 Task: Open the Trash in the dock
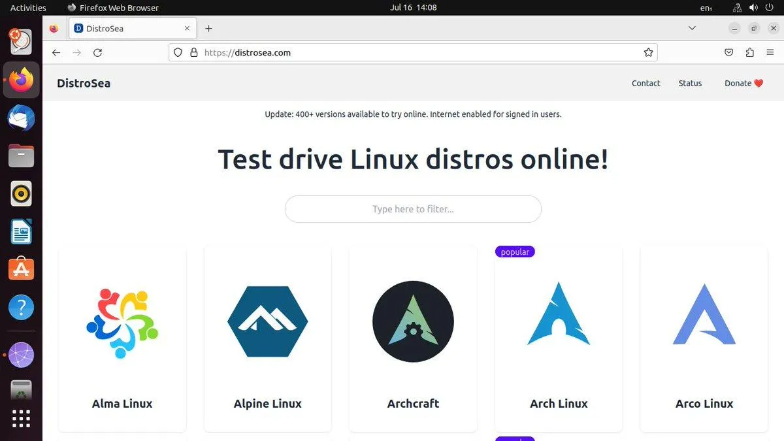tap(21, 391)
